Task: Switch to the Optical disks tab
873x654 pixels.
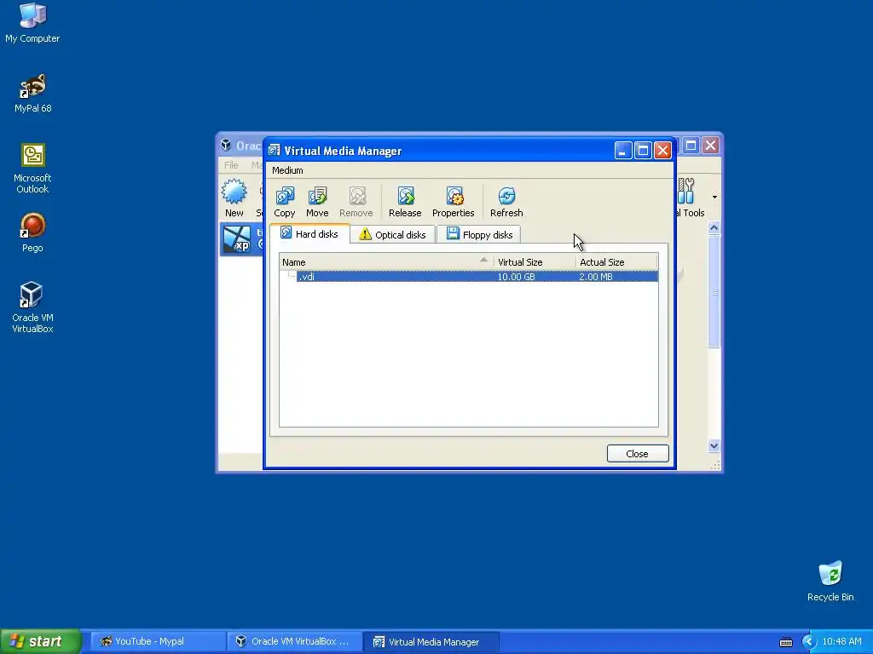Action: pyautogui.click(x=392, y=235)
